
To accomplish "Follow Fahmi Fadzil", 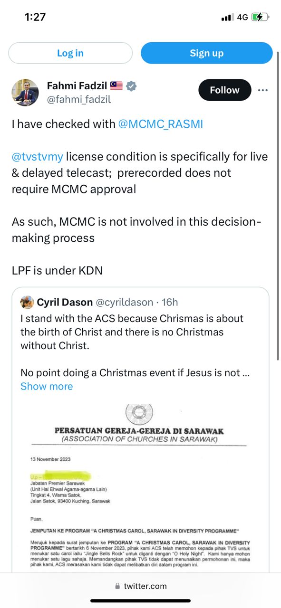I will point(225,90).
